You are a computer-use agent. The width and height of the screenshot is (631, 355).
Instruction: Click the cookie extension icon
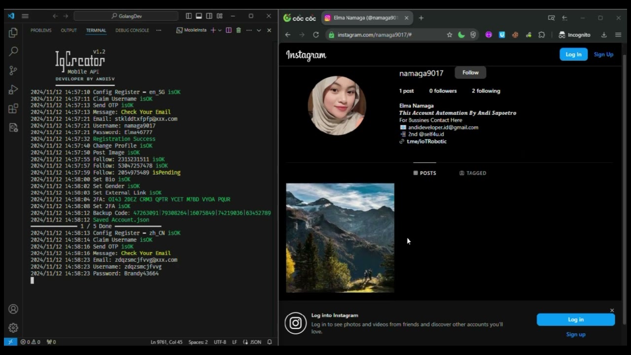pos(515,35)
